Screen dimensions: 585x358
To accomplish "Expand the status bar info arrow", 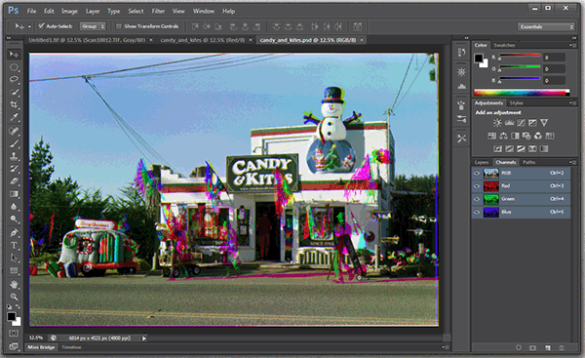I will (144, 338).
